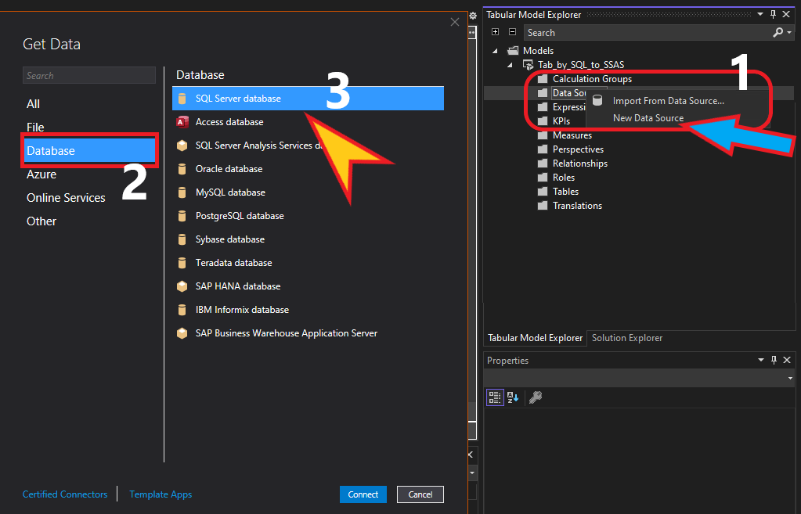
Task: Select PostgreSQL database in the list
Action: coord(308,216)
